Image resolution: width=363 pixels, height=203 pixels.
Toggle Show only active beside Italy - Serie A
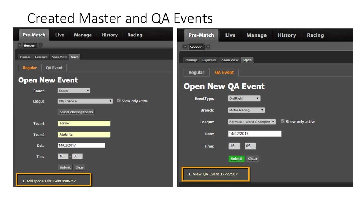point(119,100)
